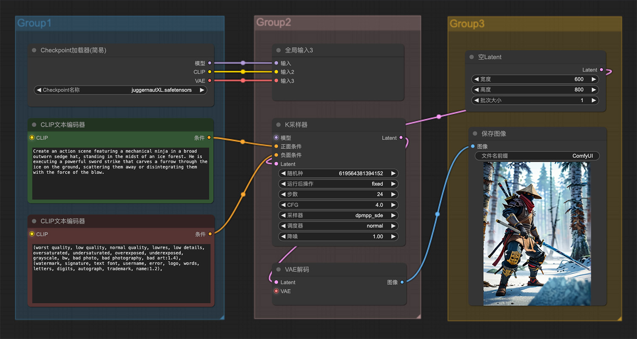Decrease 步数 value with left arrow
637x339 pixels.
[x=283, y=194]
